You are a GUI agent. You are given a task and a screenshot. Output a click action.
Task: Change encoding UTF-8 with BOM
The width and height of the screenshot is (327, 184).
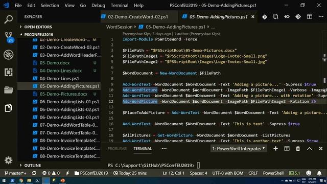point(228,173)
